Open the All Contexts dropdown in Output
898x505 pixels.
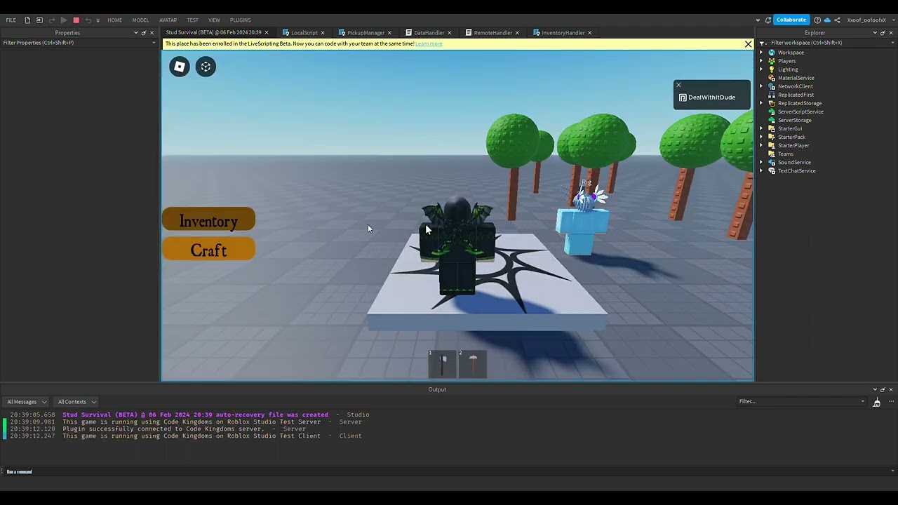point(76,402)
